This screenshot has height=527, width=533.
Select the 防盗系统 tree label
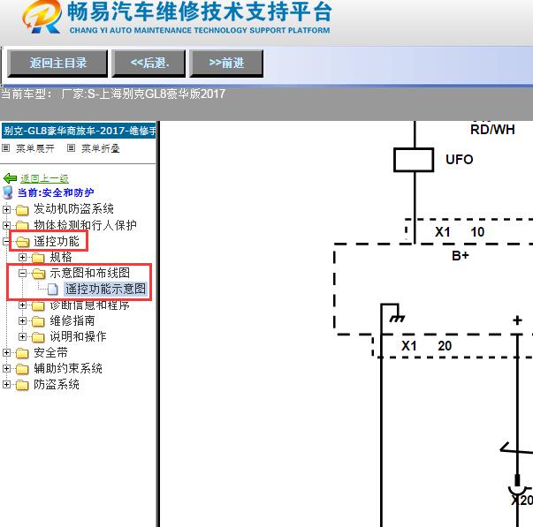[x=57, y=384]
